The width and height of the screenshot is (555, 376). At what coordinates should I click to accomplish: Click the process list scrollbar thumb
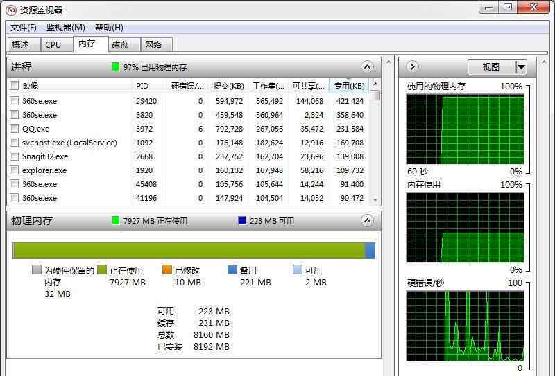coord(375,96)
